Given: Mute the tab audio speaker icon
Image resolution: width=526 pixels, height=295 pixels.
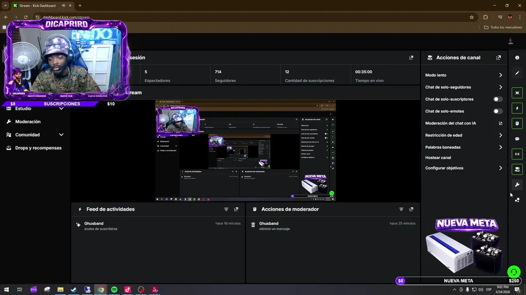Looking at the screenshot, I should [x=64, y=6].
